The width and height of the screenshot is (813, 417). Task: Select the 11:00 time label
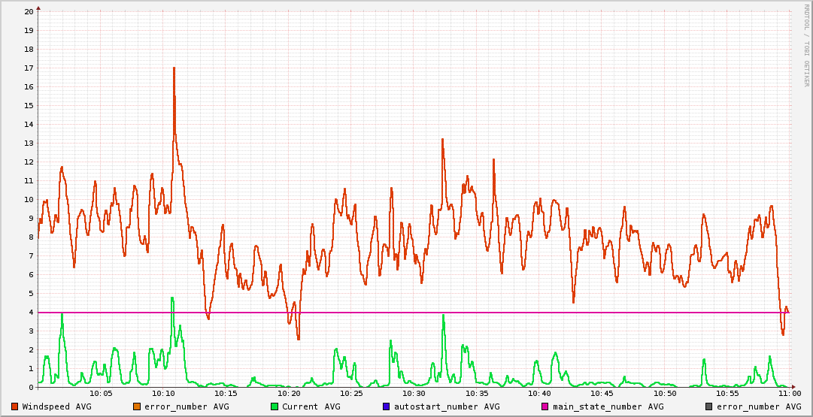tap(789, 393)
